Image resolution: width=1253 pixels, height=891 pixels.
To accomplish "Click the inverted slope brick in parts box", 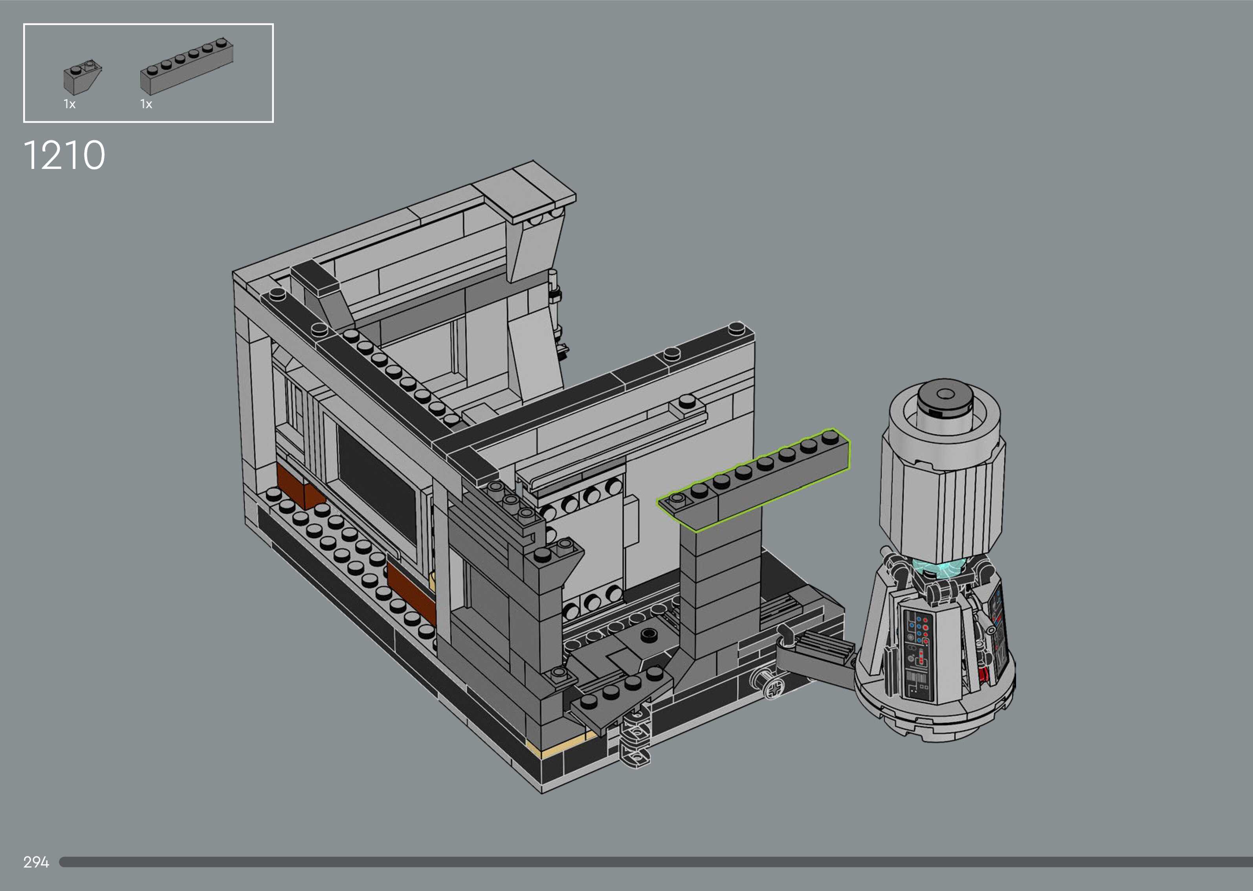I will [82, 79].
